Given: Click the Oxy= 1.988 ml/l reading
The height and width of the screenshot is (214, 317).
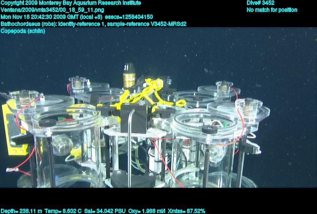Looking at the screenshot, I should [147, 211].
